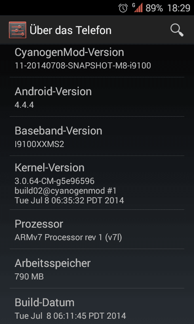
Task: Tap the Settings app icon in header
Action: (x=17, y=30)
